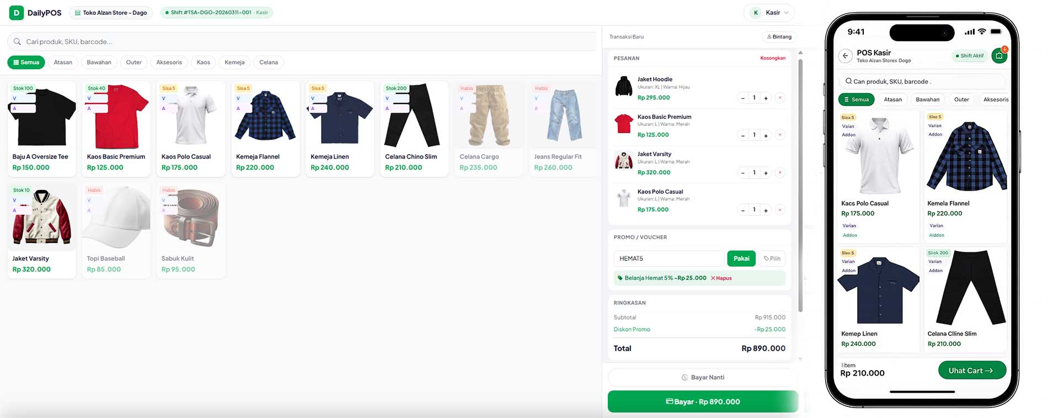Add Kaos Basic Premium product card
Viewport: 1048px width, 418px height.
(x=116, y=129)
